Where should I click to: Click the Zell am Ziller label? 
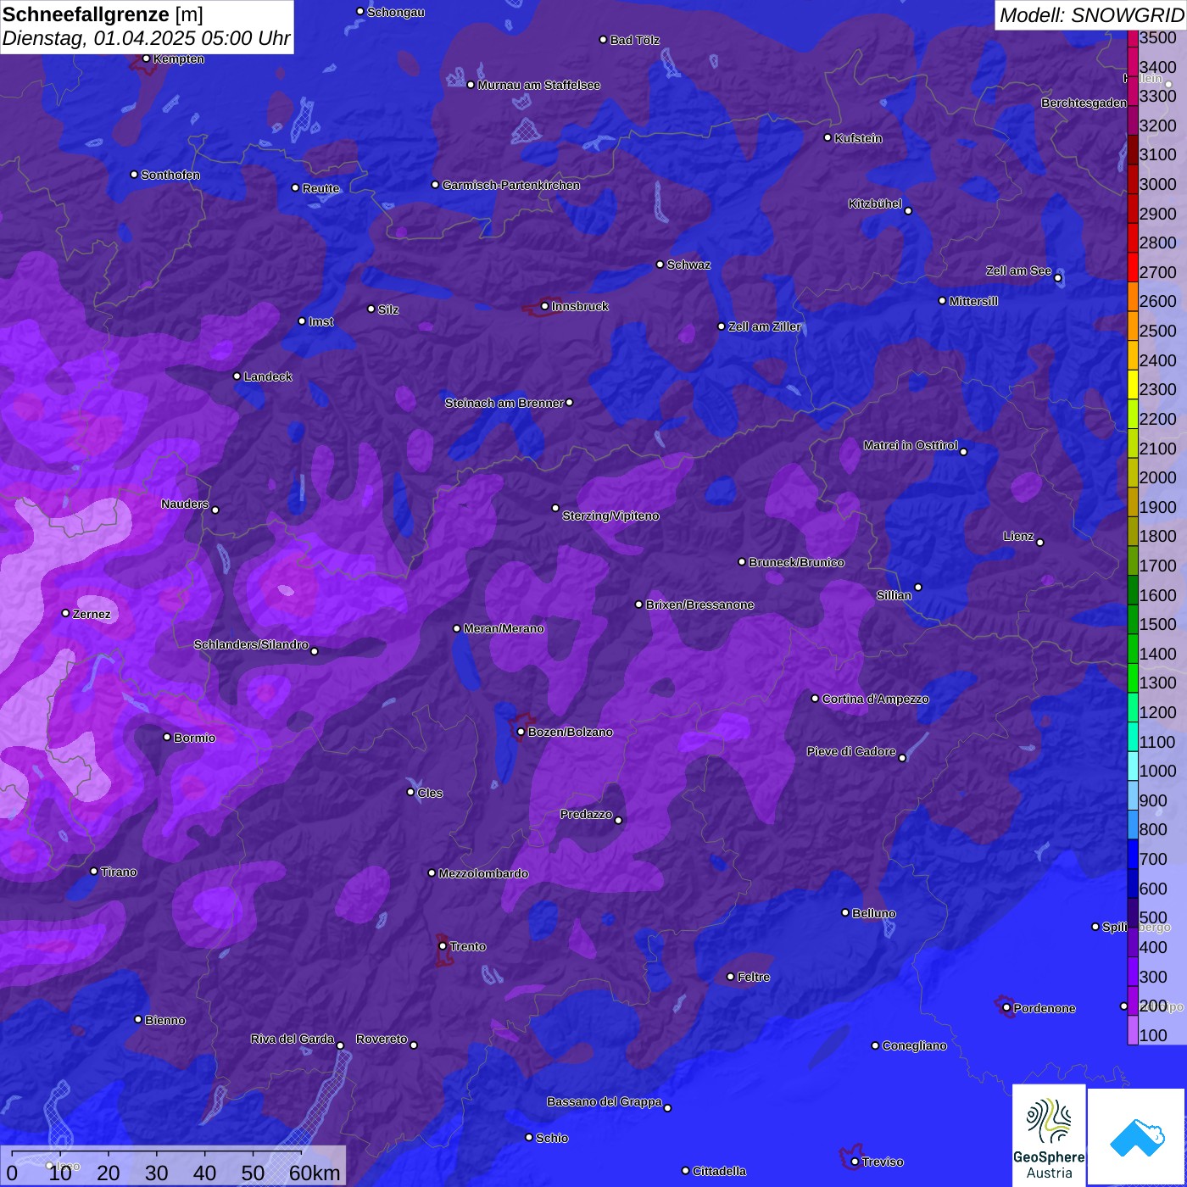coord(764,326)
